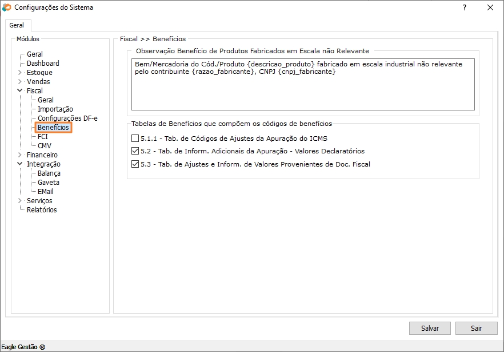Uncheck 5.2 Tab. de Inform. Adicionais checkbox

135,152
